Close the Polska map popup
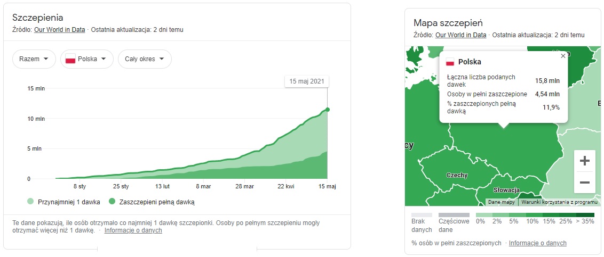The image size is (604, 257). 563,56
